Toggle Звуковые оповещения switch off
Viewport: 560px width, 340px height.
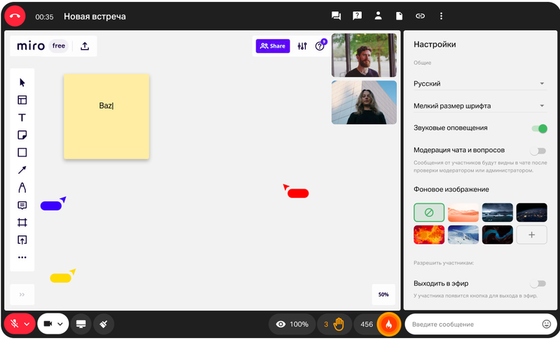coord(538,128)
